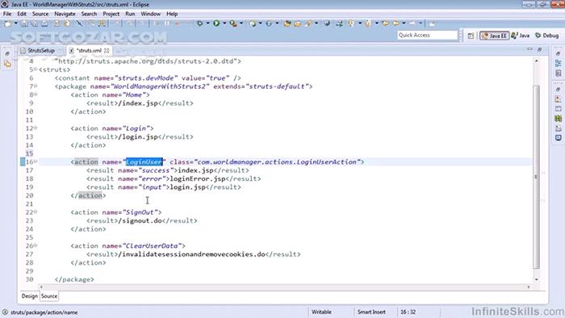565x318 pixels.
Task: Click the Smart Insert status bar entry
Action: (x=371, y=312)
